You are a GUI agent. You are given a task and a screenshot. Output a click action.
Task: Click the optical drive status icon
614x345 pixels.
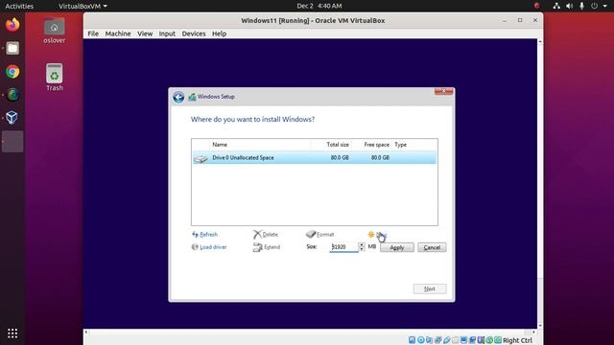(421, 340)
